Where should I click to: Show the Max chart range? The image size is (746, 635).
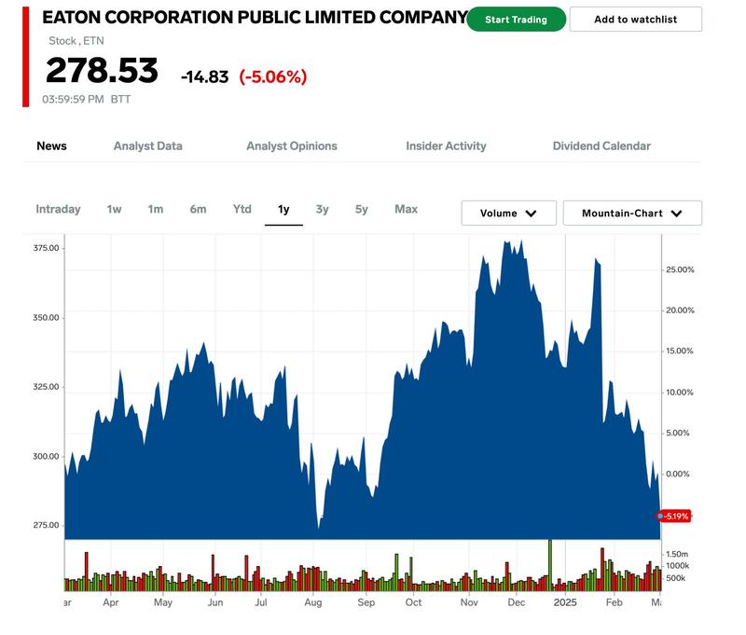[x=406, y=210]
